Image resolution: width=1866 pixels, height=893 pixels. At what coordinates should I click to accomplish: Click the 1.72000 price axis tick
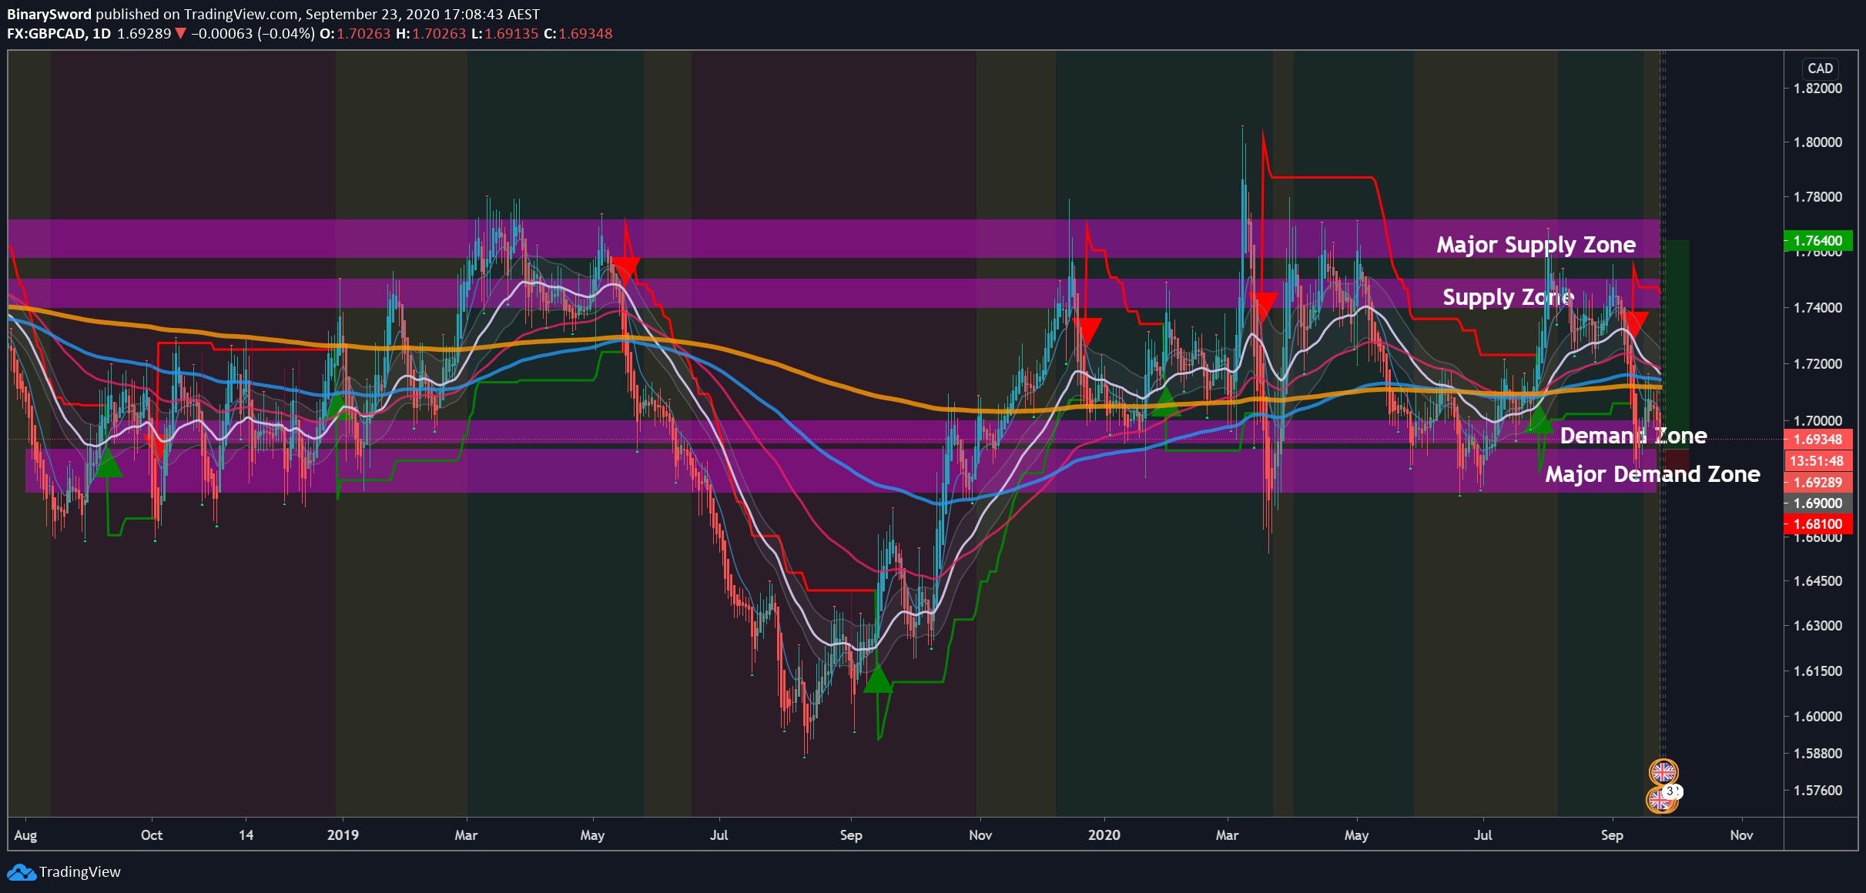(x=1818, y=364)
